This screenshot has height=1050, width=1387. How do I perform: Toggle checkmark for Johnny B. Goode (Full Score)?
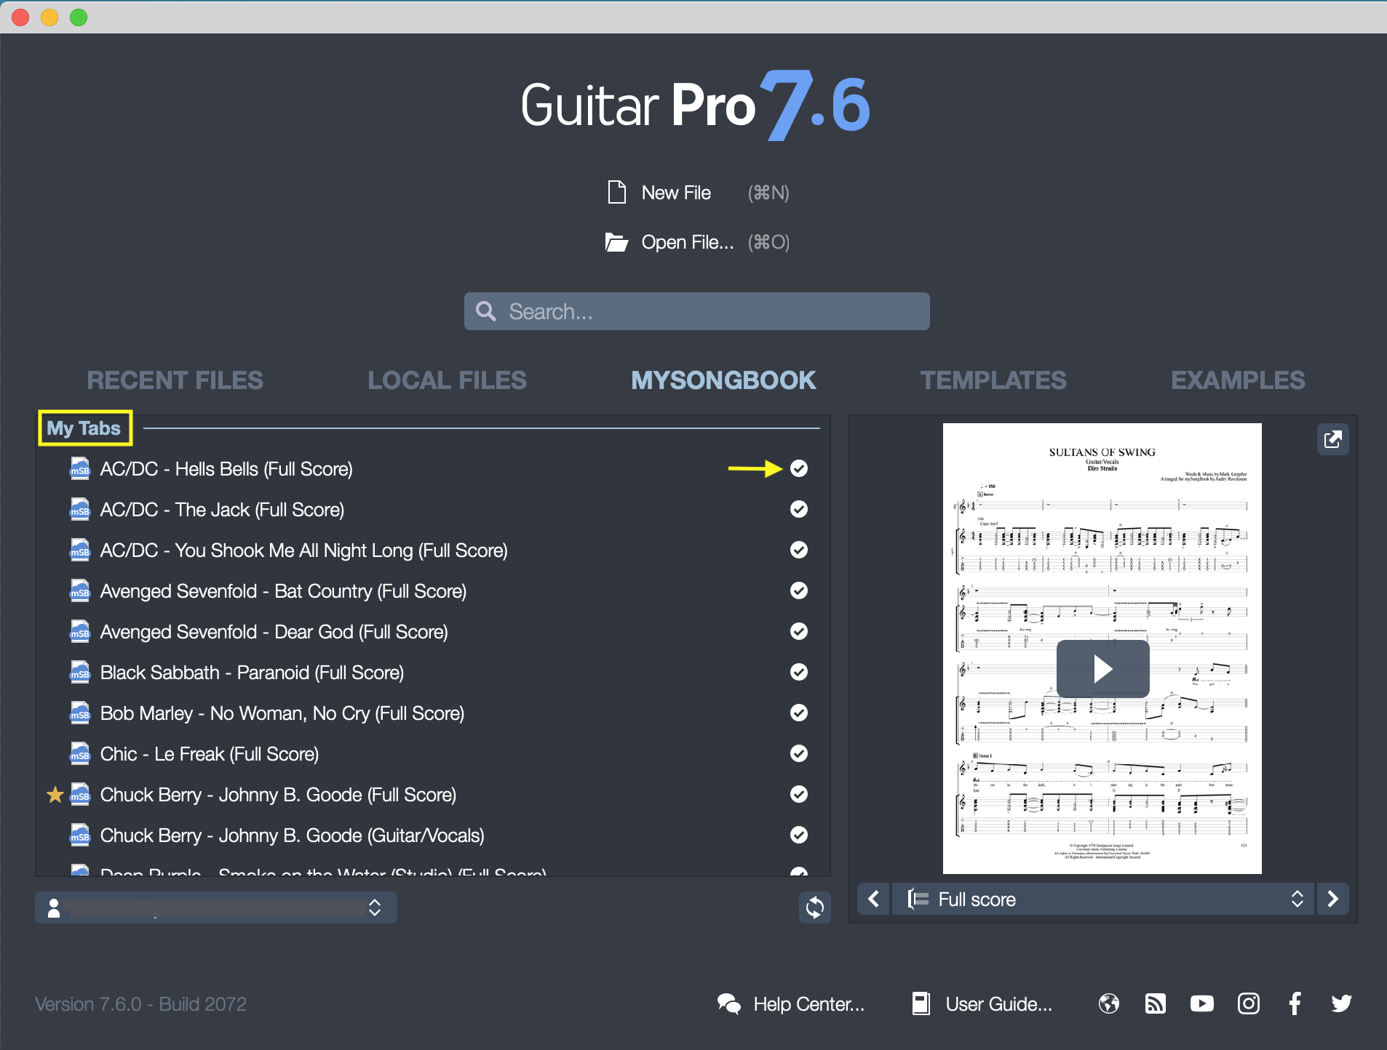(x=799, y=794)
